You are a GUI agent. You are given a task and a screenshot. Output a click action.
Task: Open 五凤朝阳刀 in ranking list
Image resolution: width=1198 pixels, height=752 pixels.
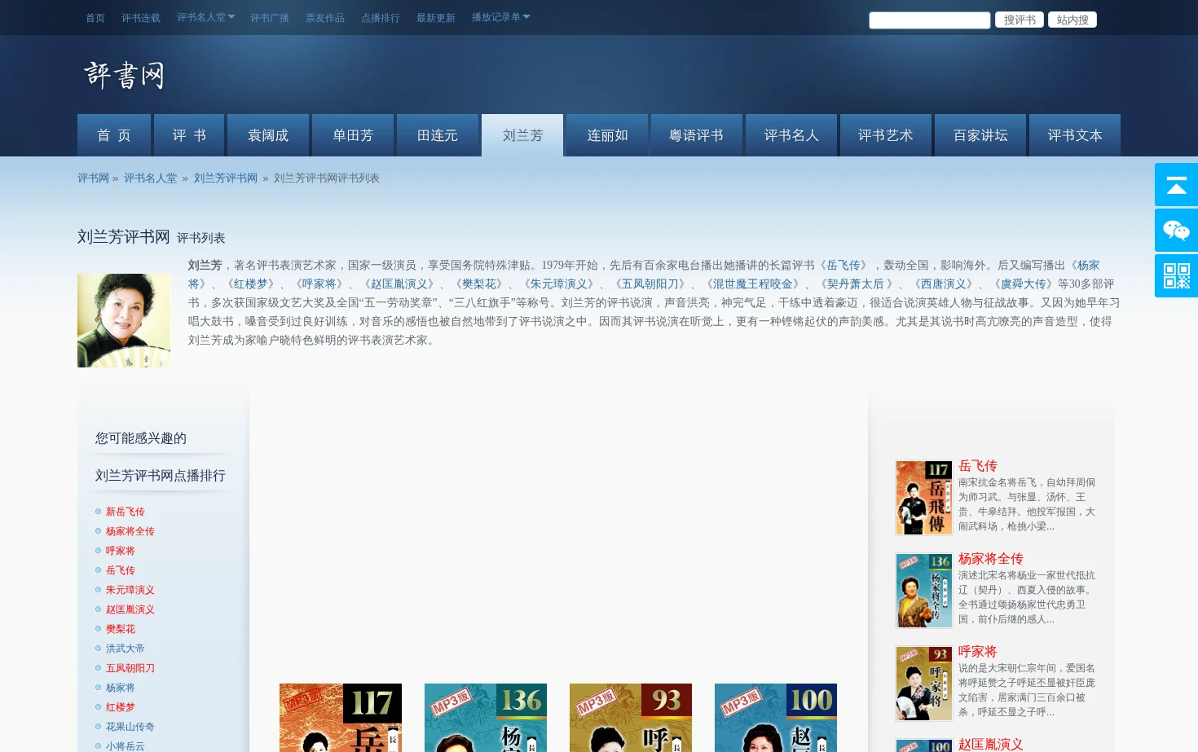[130, 668]
